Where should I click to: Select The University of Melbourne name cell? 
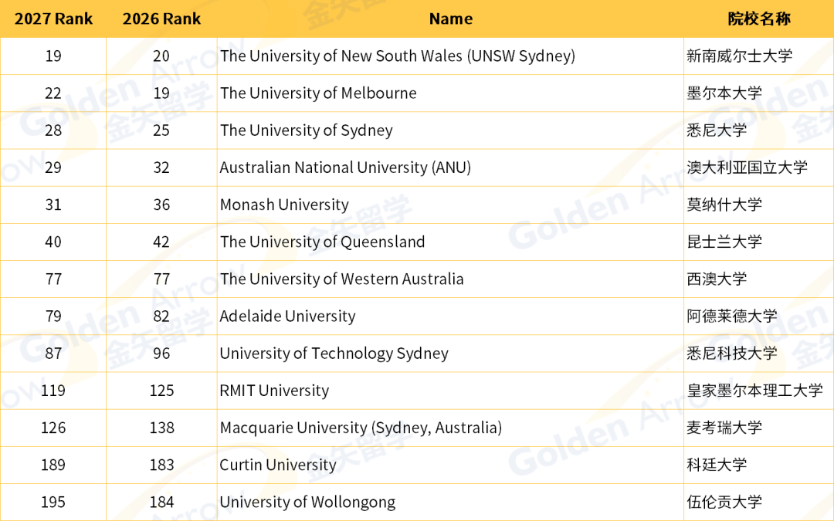click(450, 93)
